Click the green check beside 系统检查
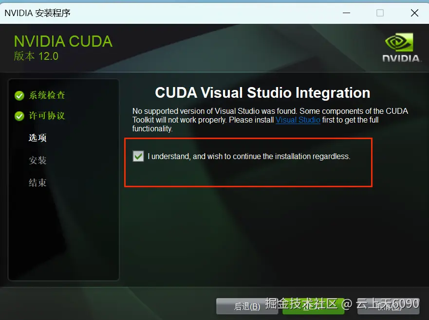The width and height of the screenshot is (429, 320). 19,96
